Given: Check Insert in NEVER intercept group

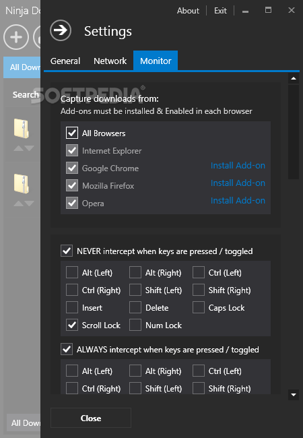Looking at the screenshot, I should pyautogui.click(x=72, y=307).
